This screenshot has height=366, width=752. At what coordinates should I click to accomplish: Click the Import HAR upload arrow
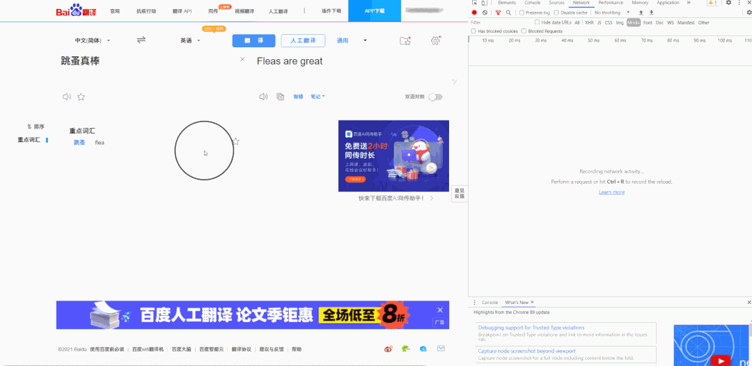641,13
